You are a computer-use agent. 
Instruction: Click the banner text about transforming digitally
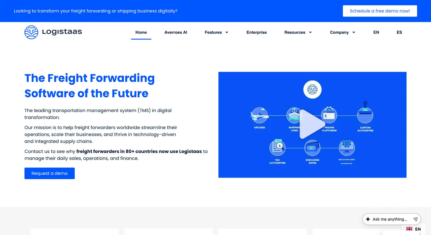(x=96, y=11)
